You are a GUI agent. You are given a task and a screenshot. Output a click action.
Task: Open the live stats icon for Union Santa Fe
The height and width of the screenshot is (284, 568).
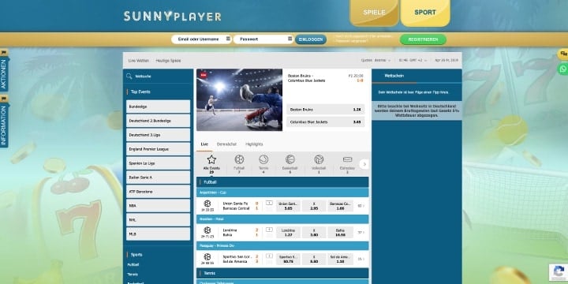(269, 203)
